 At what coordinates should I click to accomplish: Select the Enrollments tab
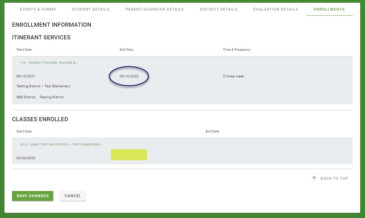click(x=329, y=9)
